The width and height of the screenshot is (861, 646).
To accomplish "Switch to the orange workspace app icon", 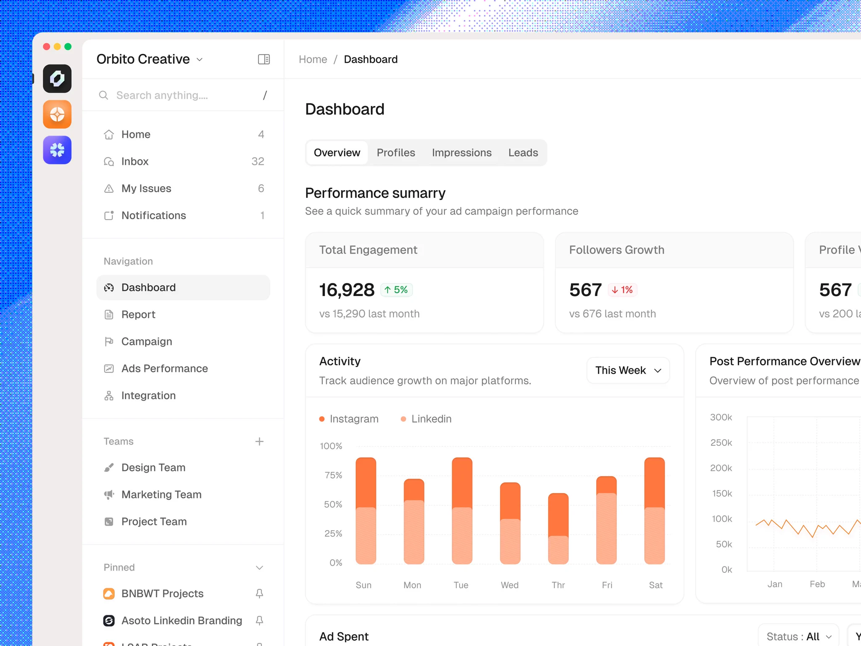I will click(57, 114).
